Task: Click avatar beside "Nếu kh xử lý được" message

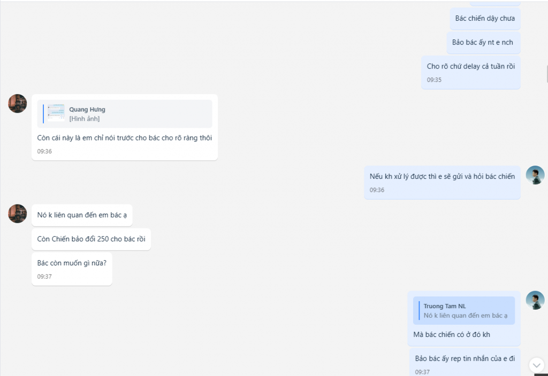Action: tap(535, 175)
